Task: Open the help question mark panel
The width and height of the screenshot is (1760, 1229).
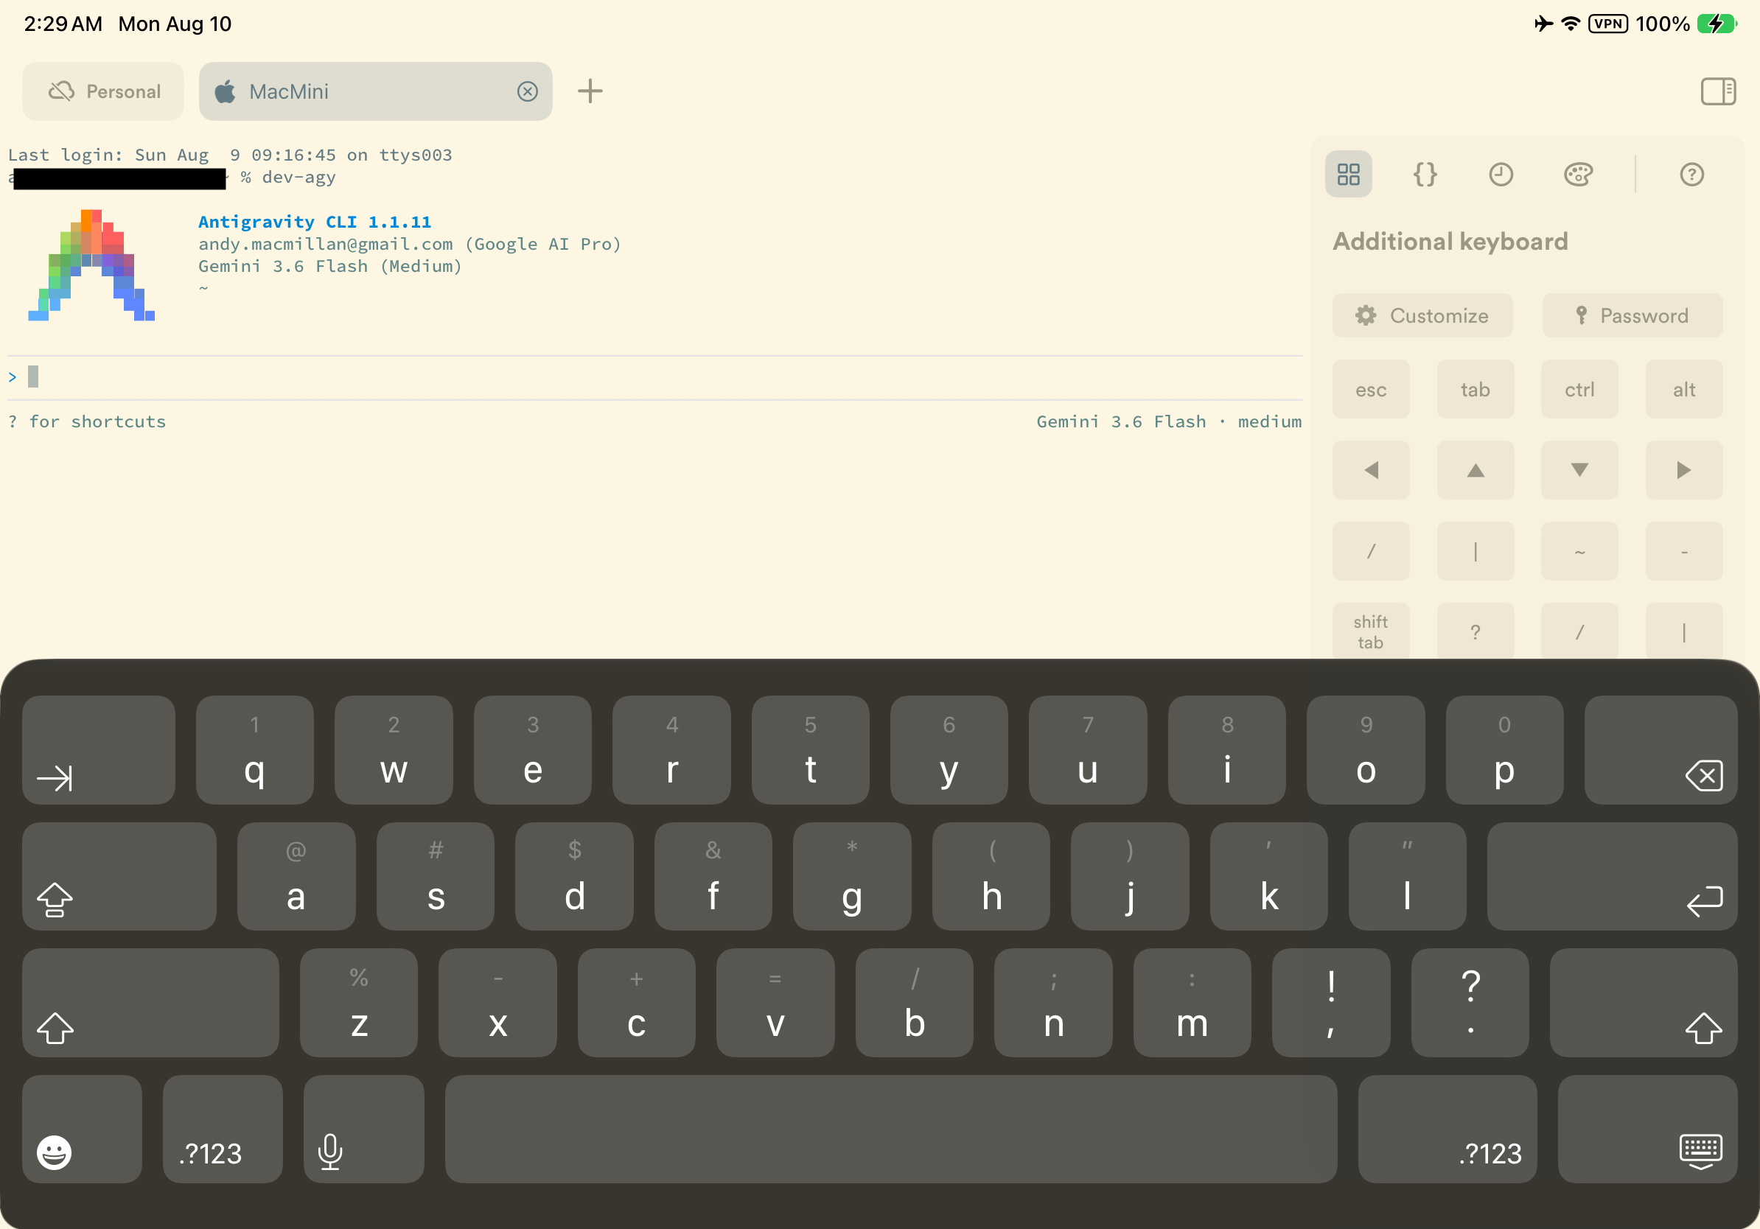Action: click(1691, 175)
